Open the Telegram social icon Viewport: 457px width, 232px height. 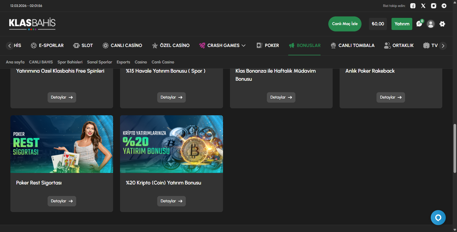tap(444, 6)
